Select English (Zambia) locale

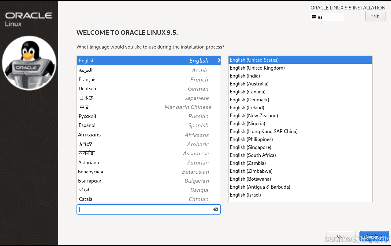[x=300, y=163]
